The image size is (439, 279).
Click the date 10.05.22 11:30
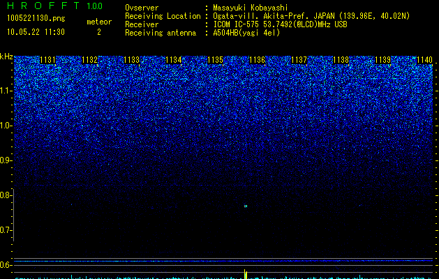click(x=36, y=32)
